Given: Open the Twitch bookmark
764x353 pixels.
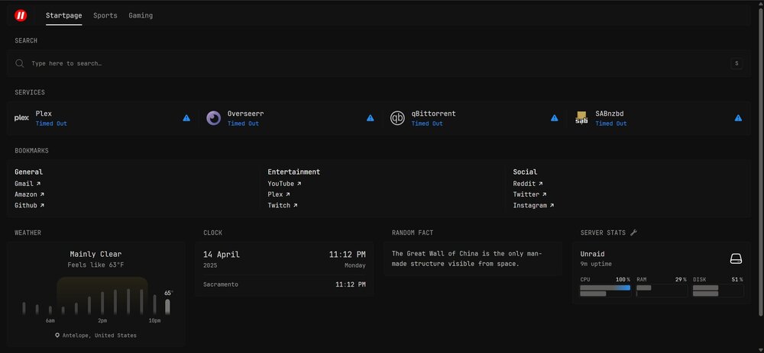Looking at the screenshot, I should [x=283, y=206].
